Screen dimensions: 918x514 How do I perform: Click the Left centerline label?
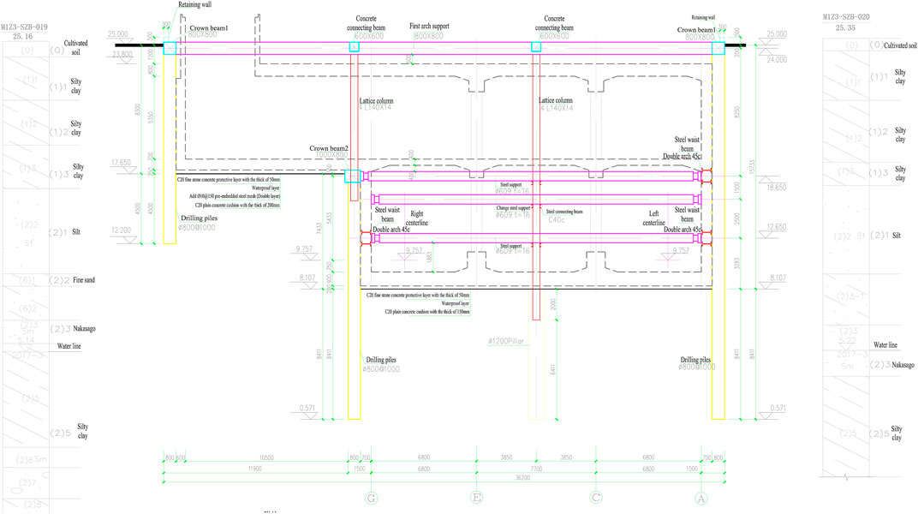point(654,218)
